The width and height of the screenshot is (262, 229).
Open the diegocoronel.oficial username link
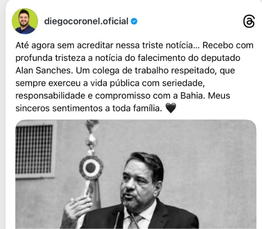click(x=86, y=21)
